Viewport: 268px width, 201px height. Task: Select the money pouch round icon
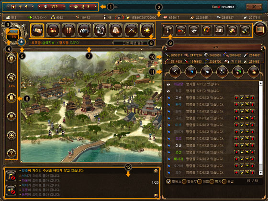[x=254, y=72]
